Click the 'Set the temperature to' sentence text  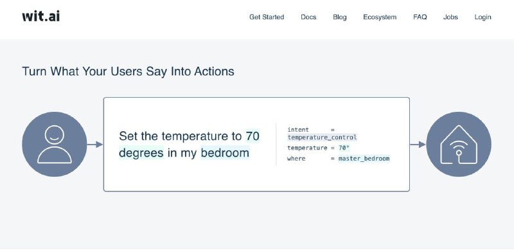[181, 136]
